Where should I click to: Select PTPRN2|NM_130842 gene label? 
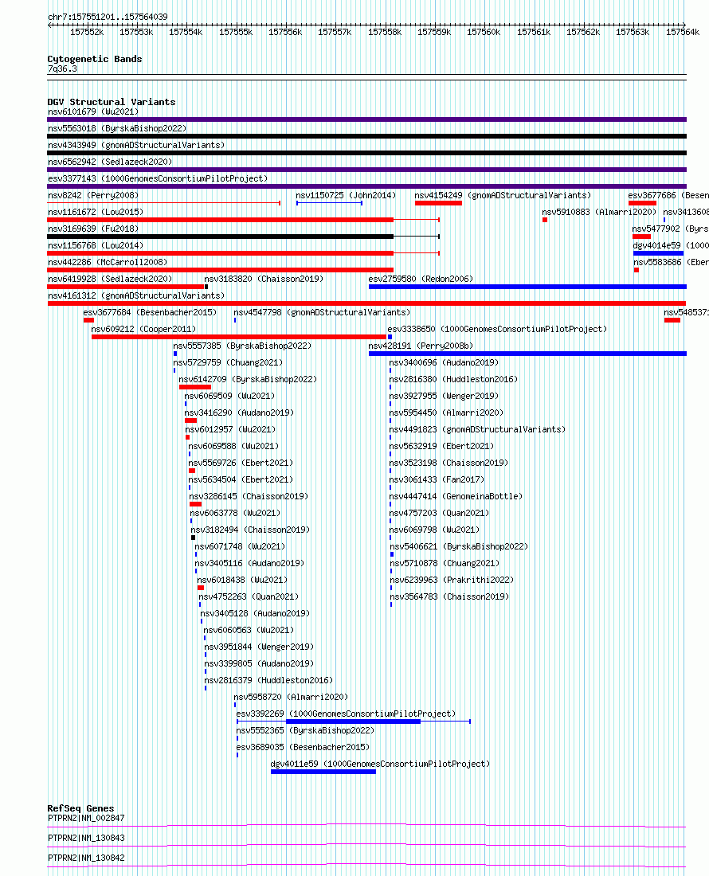[86, 859]
